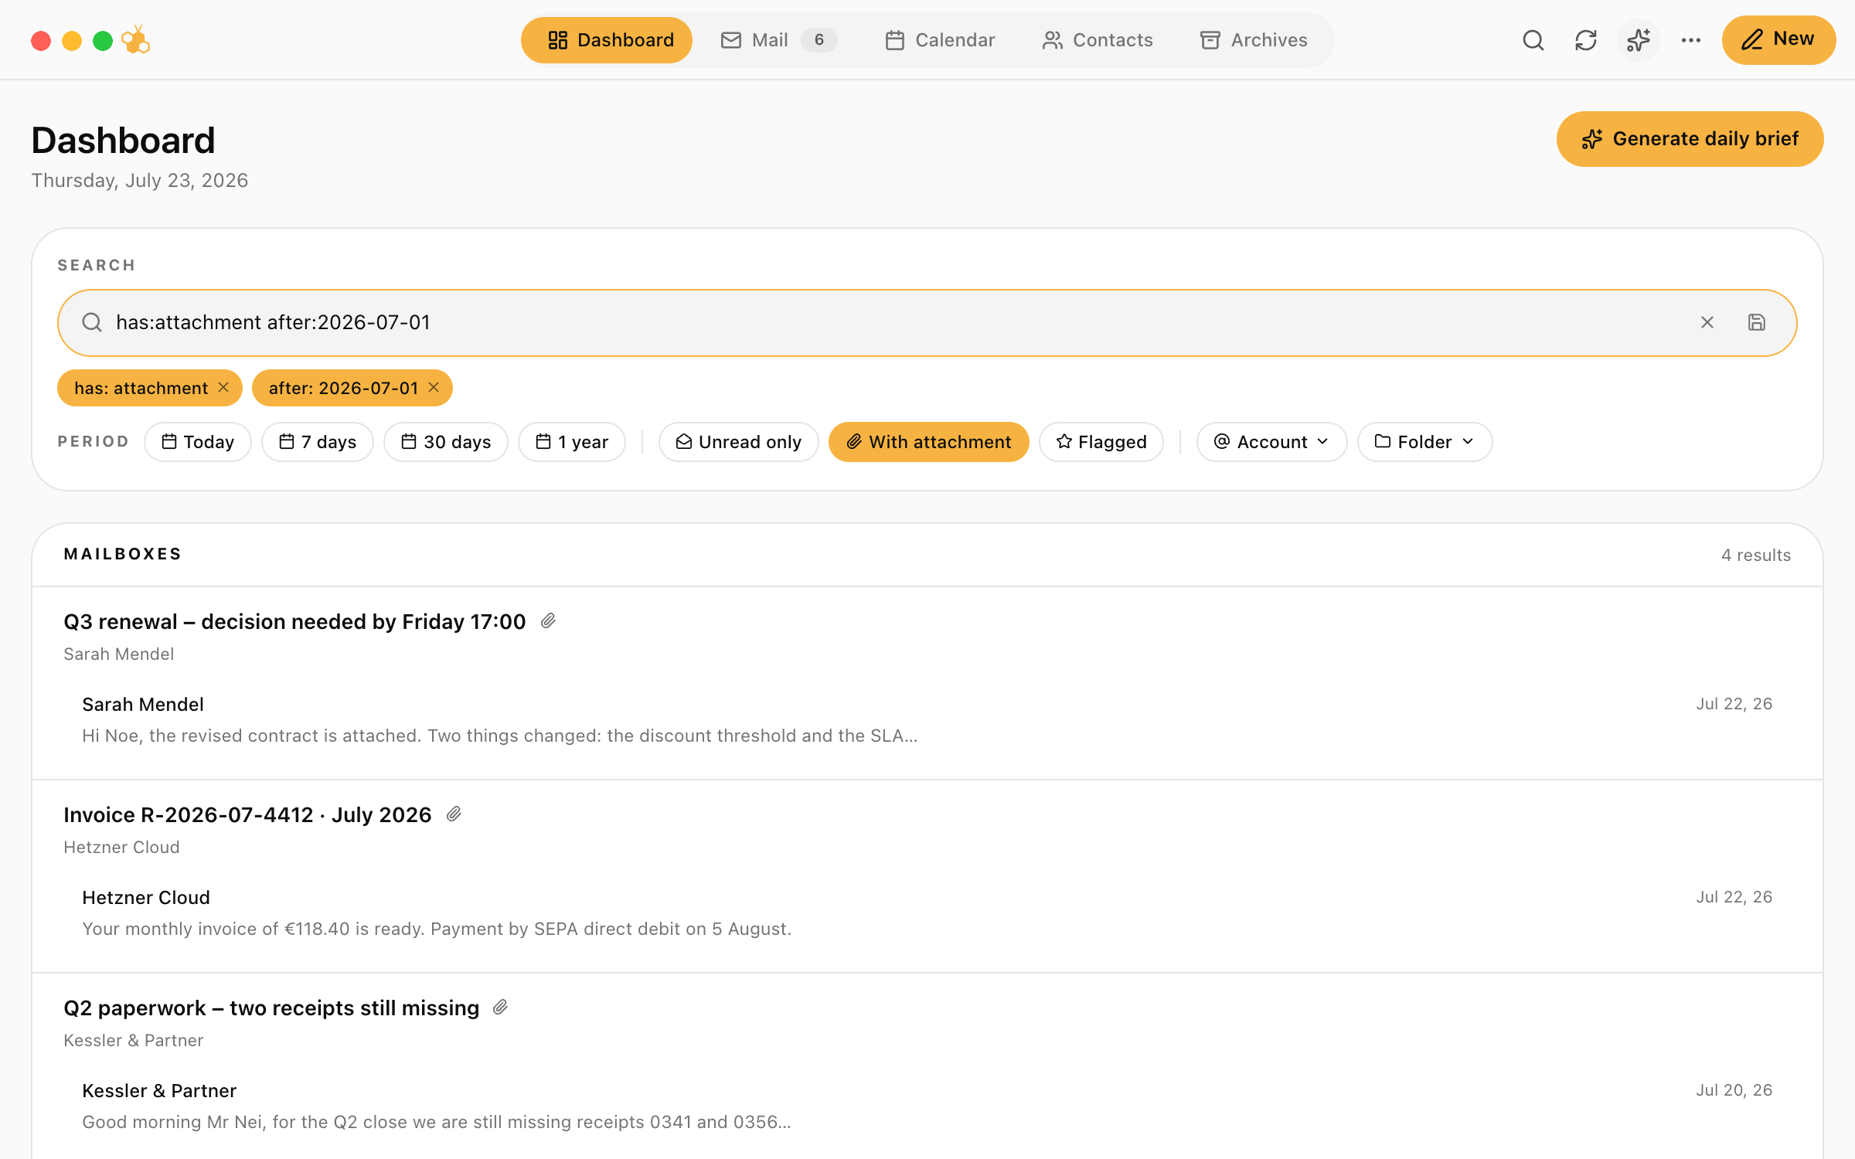Select Hetzner Cloud message preview row
The height and width of the screenshot is (1159, 1855).
tap(927, 913)
